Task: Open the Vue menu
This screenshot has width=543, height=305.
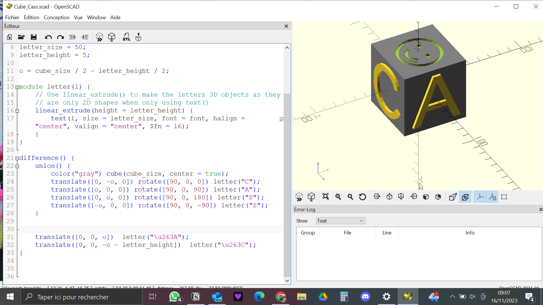Action: [x=78, y=18]
